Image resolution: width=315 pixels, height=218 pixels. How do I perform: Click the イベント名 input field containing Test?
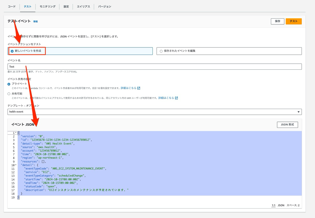pyautogui.click(x=155, y=67)
